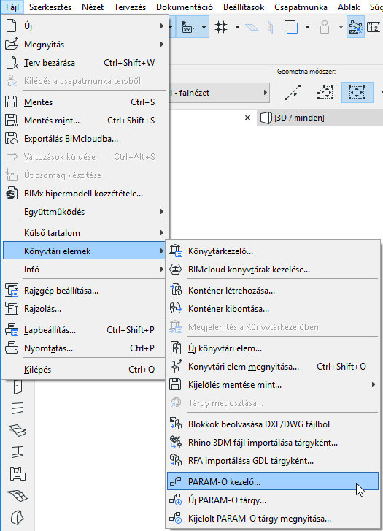The image size is (383, 531).
Task: Select the rotated rectangle geometry method
Action: [325, 92]
